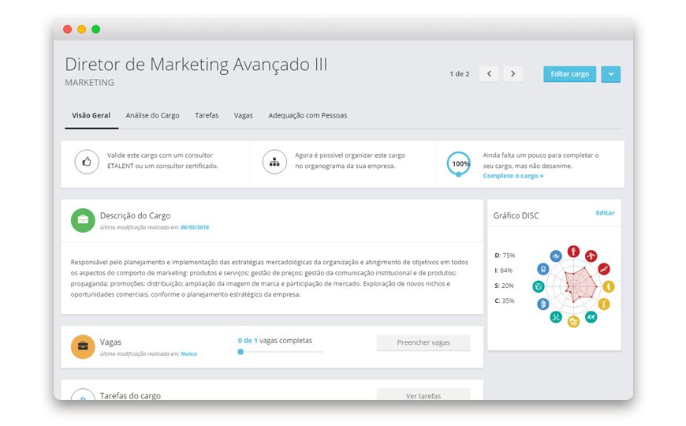Click the 'Gráfico DISC' heading

coord(516,216)
